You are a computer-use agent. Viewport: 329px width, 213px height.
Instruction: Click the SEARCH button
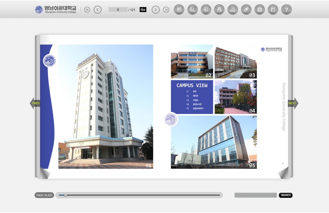point(286,195)
